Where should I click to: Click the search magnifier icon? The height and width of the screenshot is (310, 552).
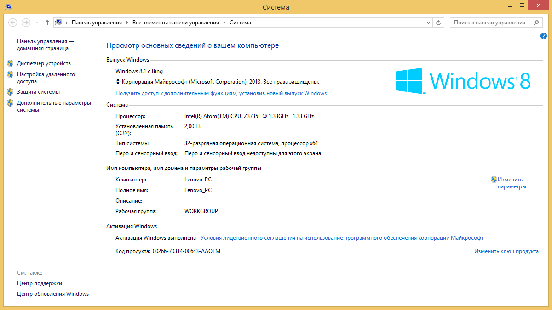pyautogui.click(x=536, y=23)
